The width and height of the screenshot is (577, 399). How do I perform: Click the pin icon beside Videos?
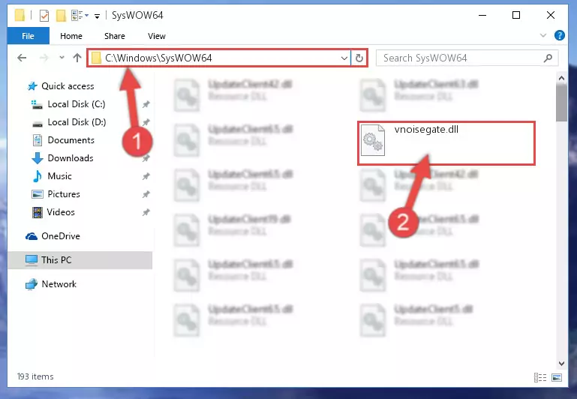146,212
